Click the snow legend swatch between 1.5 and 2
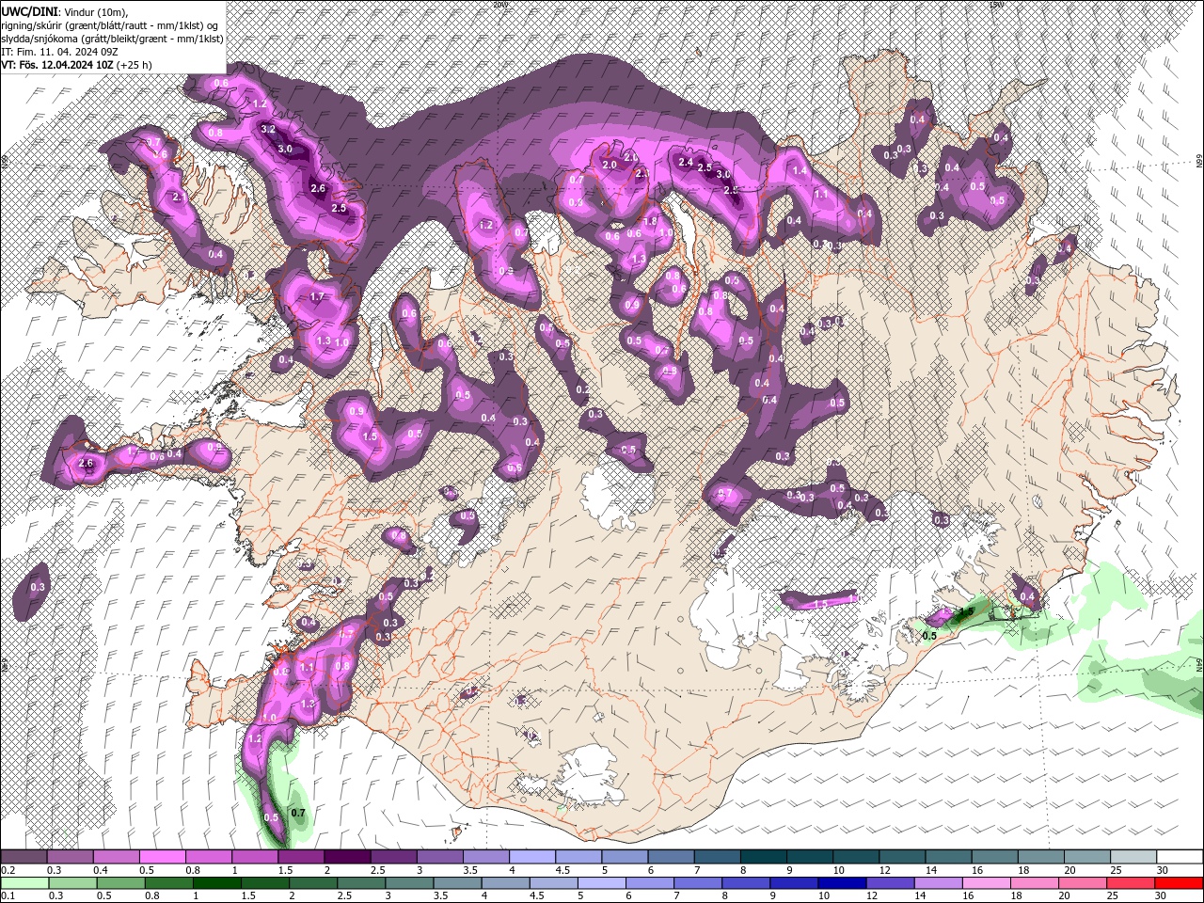Image resolution: width=1204 pixels, height=903 pixels. point(300,857)
